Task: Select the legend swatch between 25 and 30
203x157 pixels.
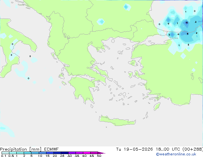Action: pyautogui.click(x=64, y=153)
